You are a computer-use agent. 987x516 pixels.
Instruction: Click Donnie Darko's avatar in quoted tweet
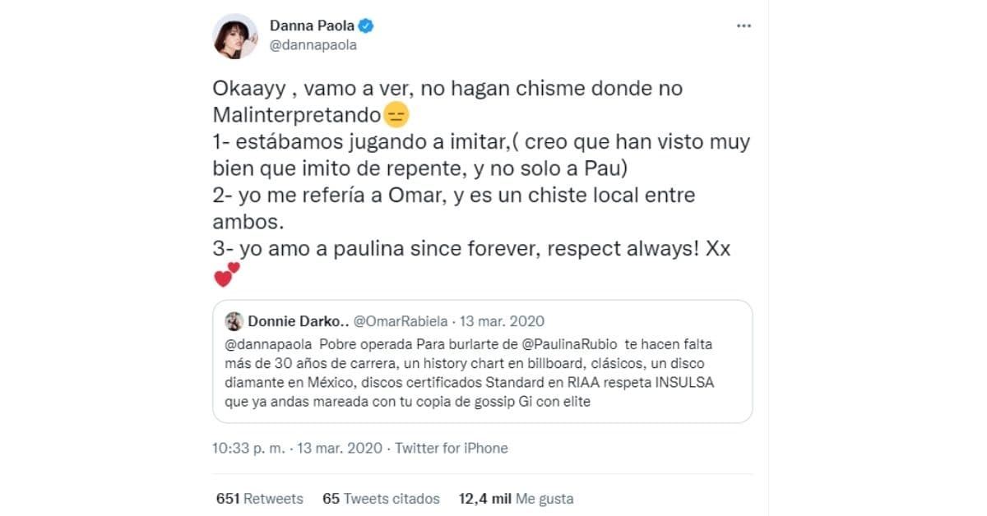tap(234, 320)
